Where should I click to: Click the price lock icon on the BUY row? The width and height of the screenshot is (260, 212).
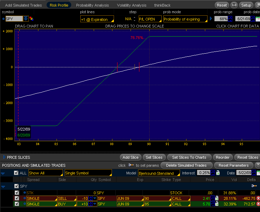click(217, 204)
